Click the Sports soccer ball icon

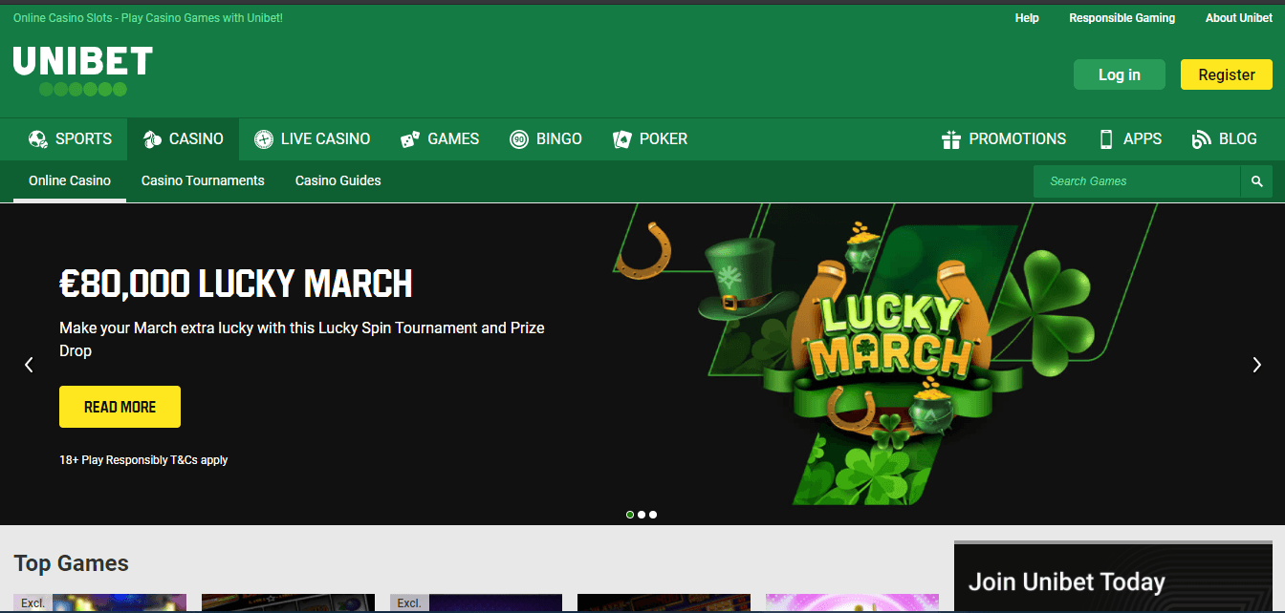pyautogui.click(x=38, y=139)
